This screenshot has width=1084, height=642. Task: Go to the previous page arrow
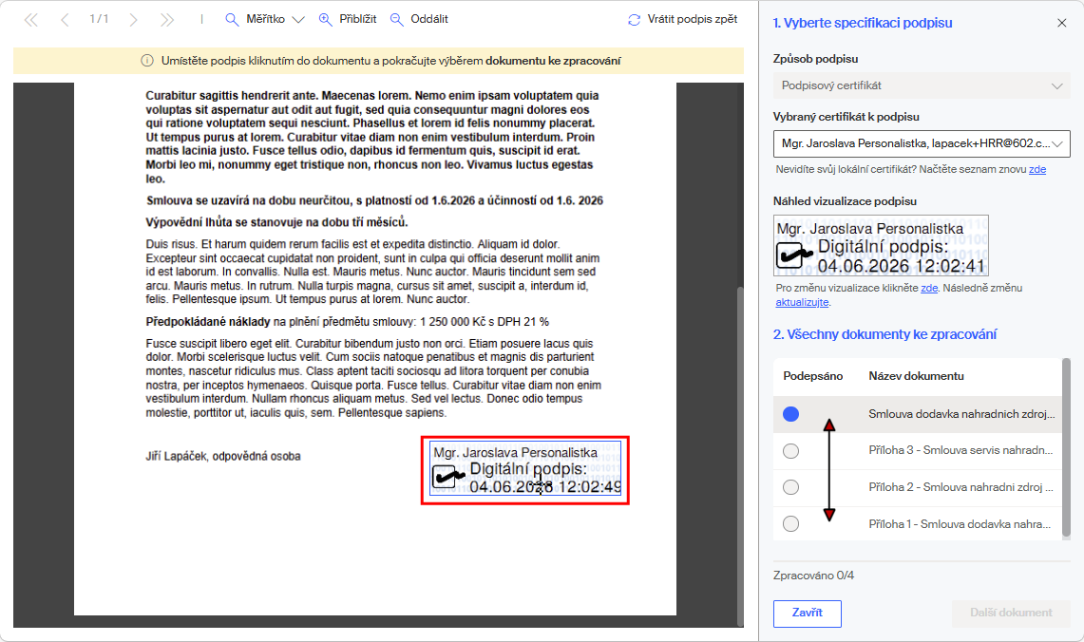pyautogui.click(x=65, y=20)
